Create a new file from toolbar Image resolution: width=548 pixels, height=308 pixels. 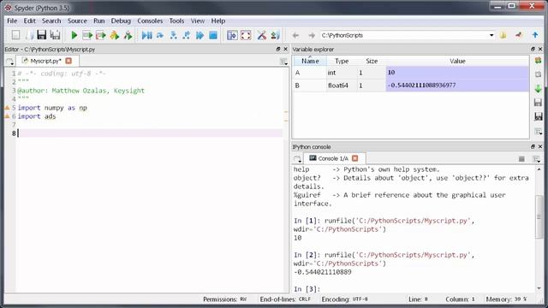[x=15, y=35]
